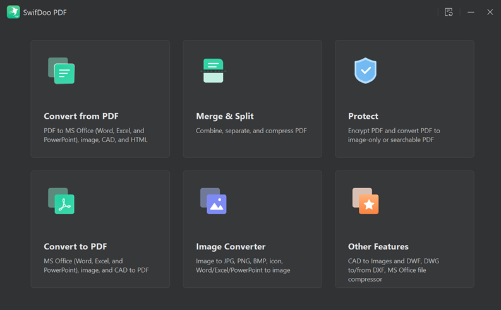Launch the Image Converter heading
This screenshot has width=501, height=310.
tap(231, 246)
